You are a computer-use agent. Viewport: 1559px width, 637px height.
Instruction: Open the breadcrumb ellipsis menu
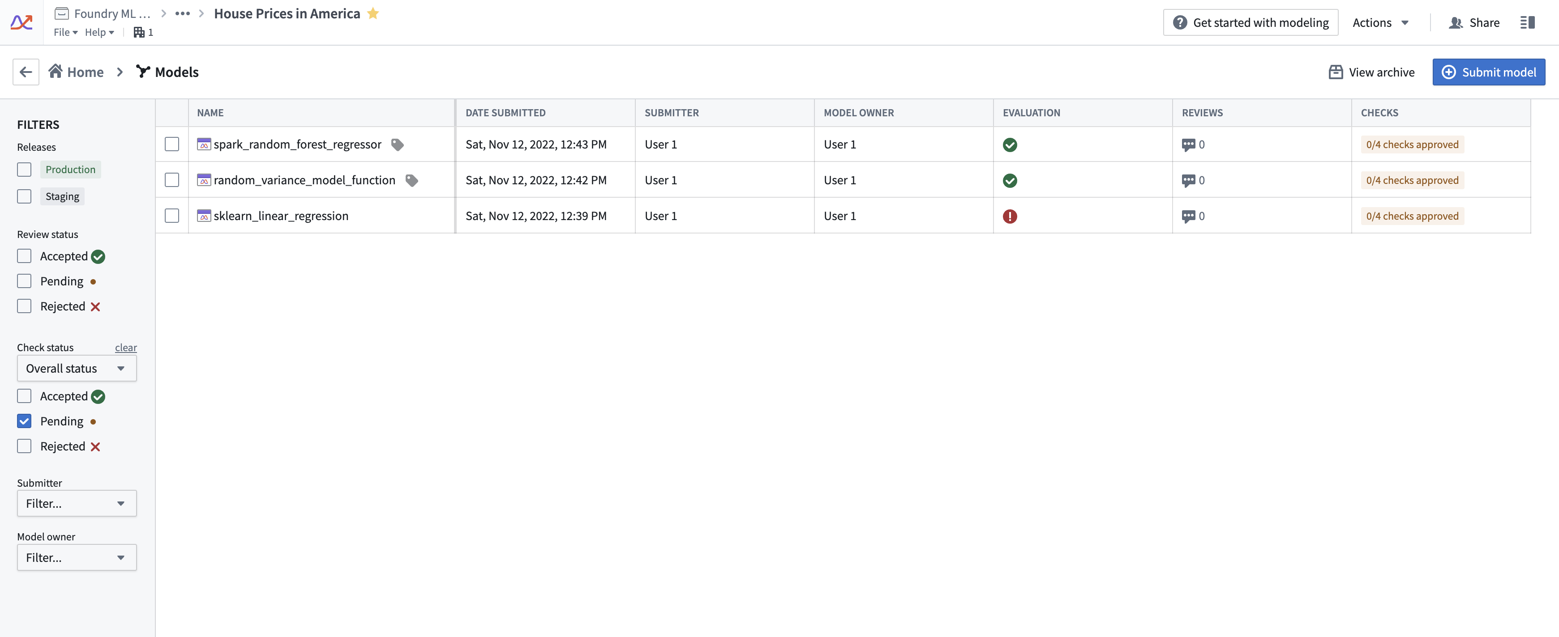[182, 13]
